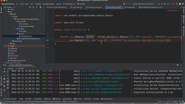This screenshot has width=185, height=104.
Task: Pin the Run tab with pin icon
Action: click(4, 90)
